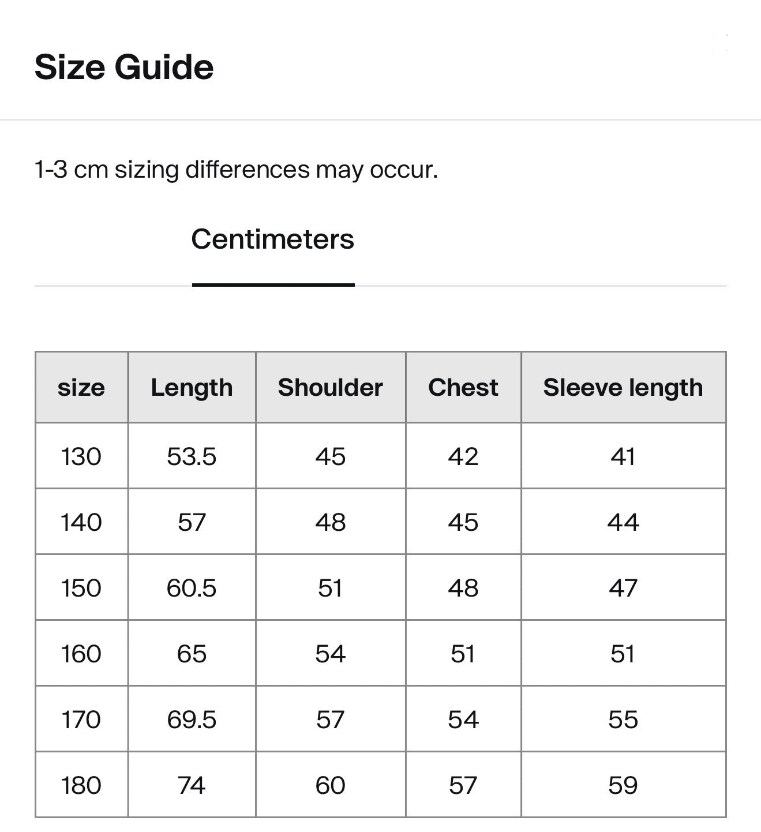Select the Length column header
761x832 pixels.
[192, 388]
